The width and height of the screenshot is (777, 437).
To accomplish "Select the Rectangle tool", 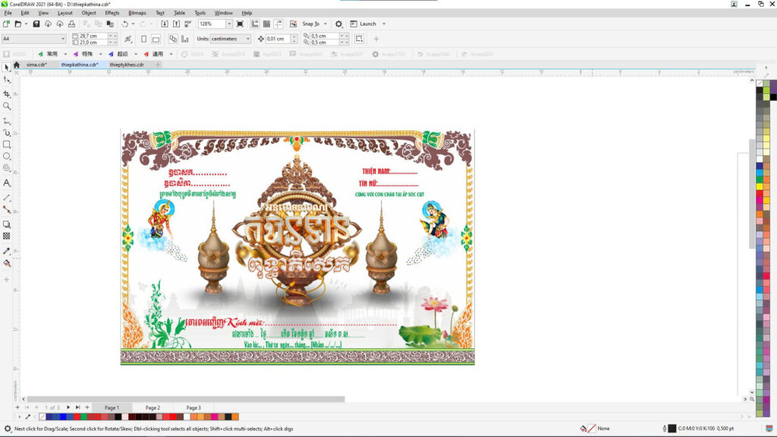I will 6,145.
